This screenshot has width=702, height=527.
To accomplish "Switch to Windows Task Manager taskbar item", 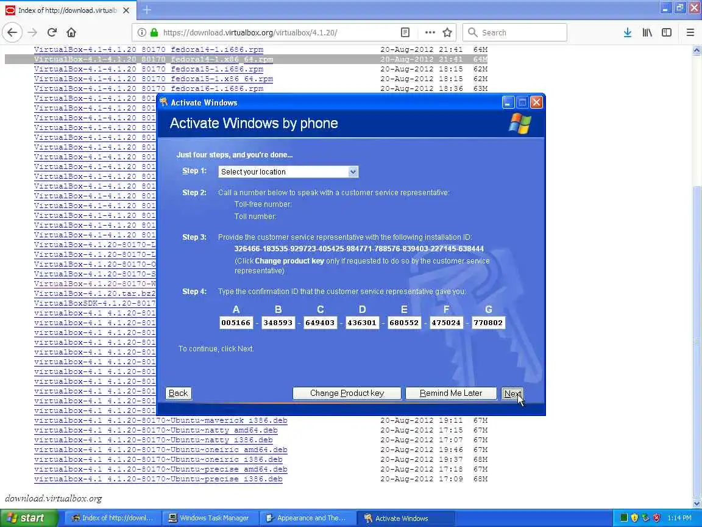I will pos(210,518).
